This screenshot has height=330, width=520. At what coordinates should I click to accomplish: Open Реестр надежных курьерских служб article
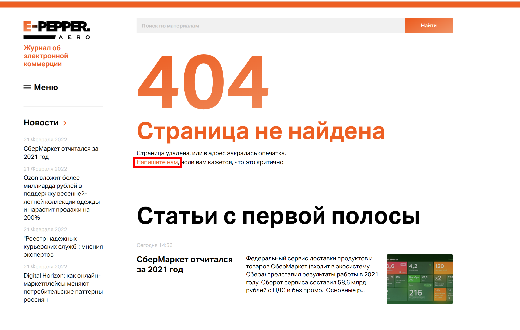point(63,246)
